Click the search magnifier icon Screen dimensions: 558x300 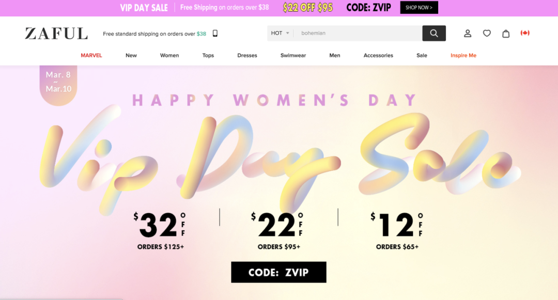[433, 33]
